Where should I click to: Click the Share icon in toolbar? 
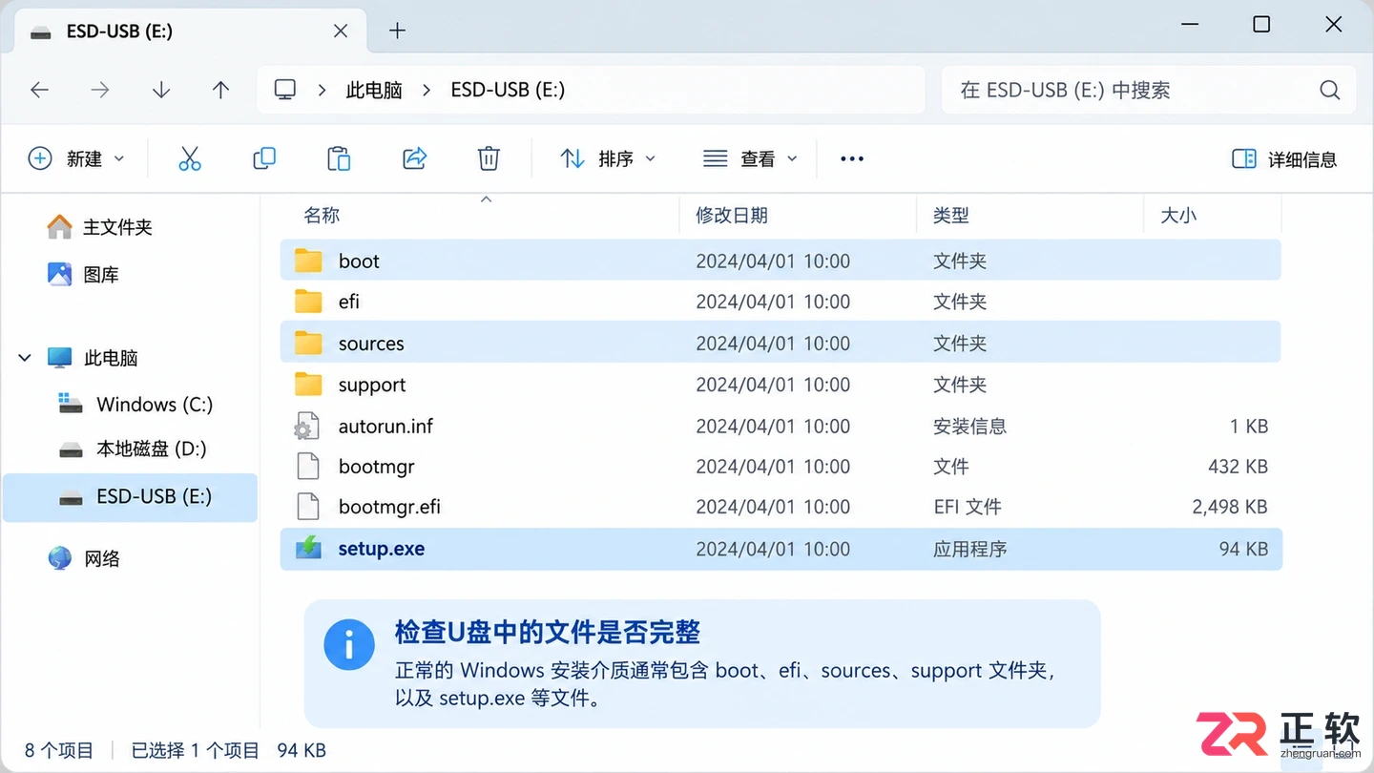tap(414, 158)
